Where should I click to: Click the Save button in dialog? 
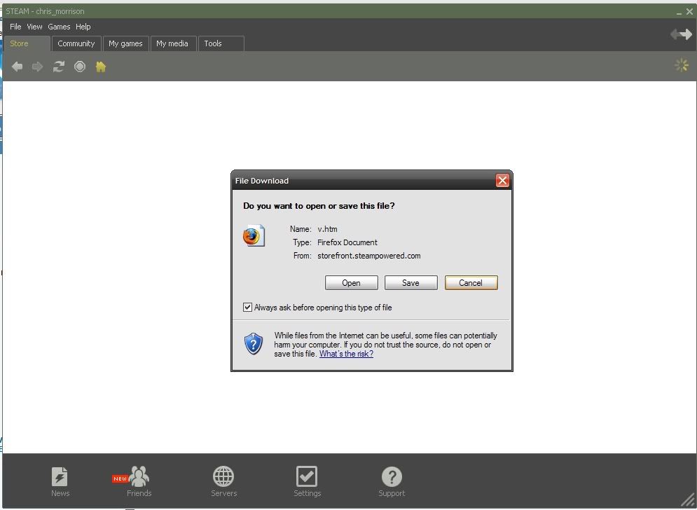[410, 283]
